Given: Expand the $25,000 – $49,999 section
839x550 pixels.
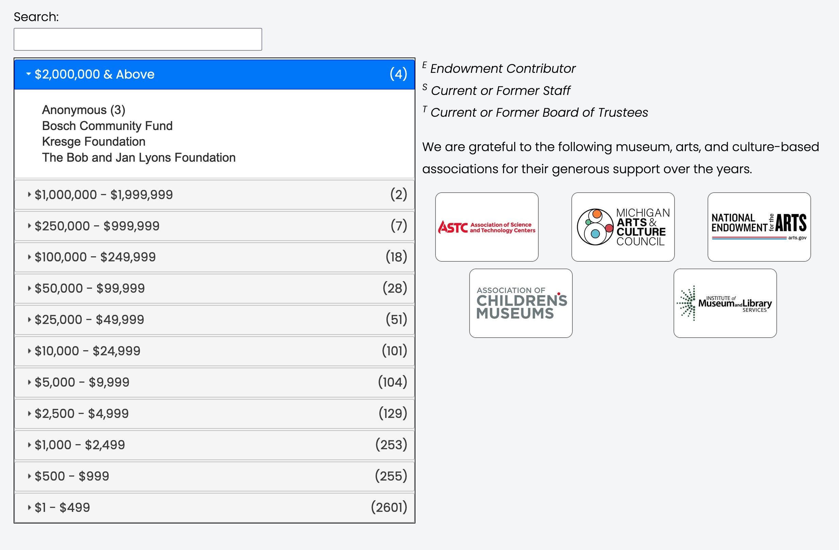Looking at the screenshot, I should tap(214, 320).
